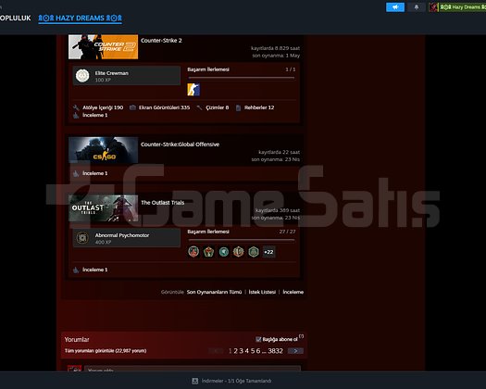Focus the comment input field
The height and width of the screenshot is (389, 486).
point(193,369)
